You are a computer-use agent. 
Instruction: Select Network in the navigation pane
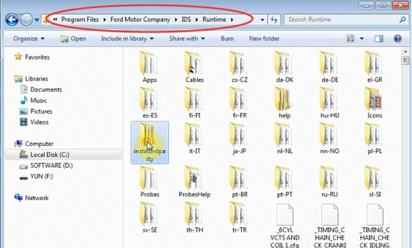pos(32,198)
